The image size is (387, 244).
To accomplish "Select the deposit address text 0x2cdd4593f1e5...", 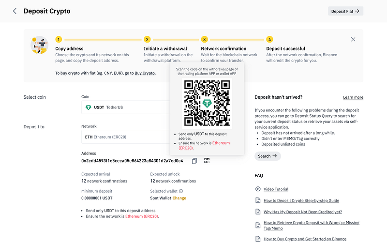I will pyautogui.click(x=132, y=161).
